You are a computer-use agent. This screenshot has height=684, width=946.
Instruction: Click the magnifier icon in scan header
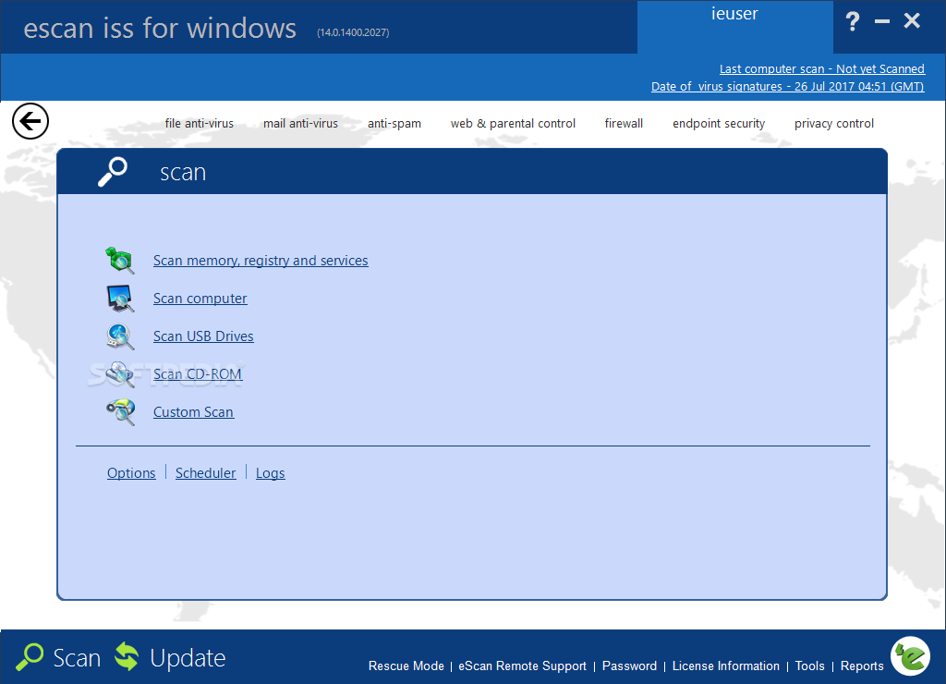click(x=113, y=172)
